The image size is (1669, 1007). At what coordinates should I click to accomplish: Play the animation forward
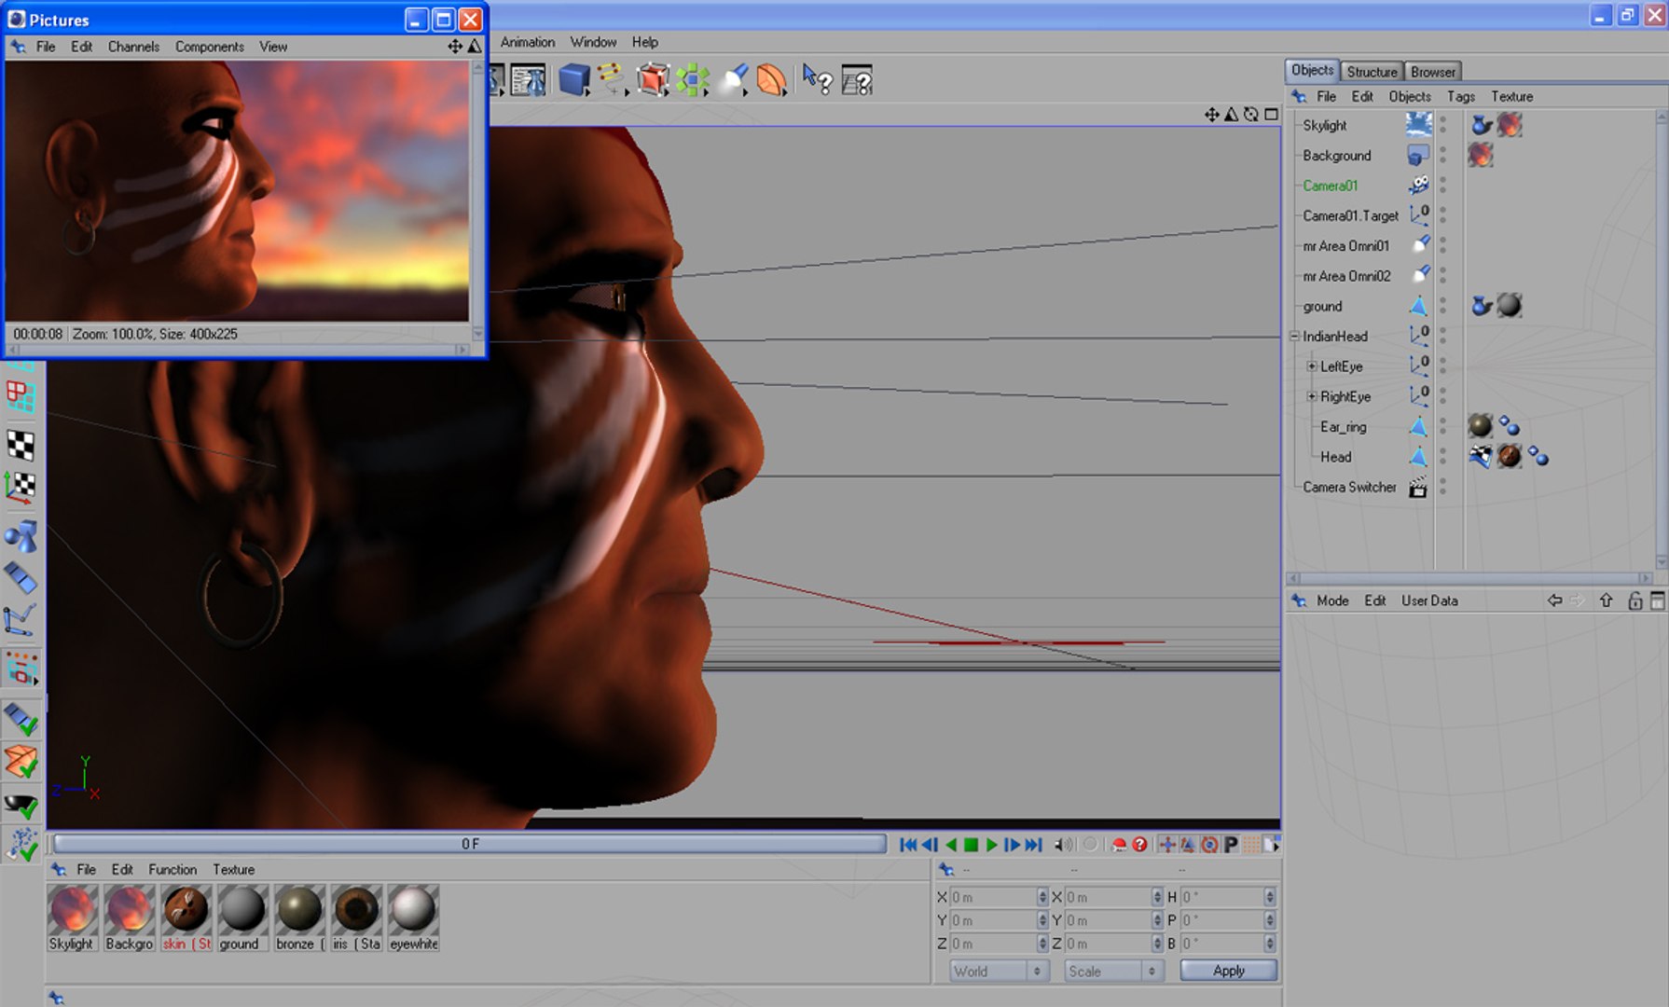point(991,845)
